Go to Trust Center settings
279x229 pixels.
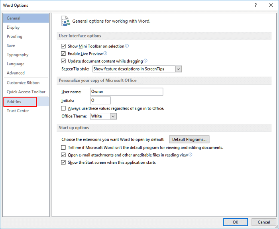point(18,111)
